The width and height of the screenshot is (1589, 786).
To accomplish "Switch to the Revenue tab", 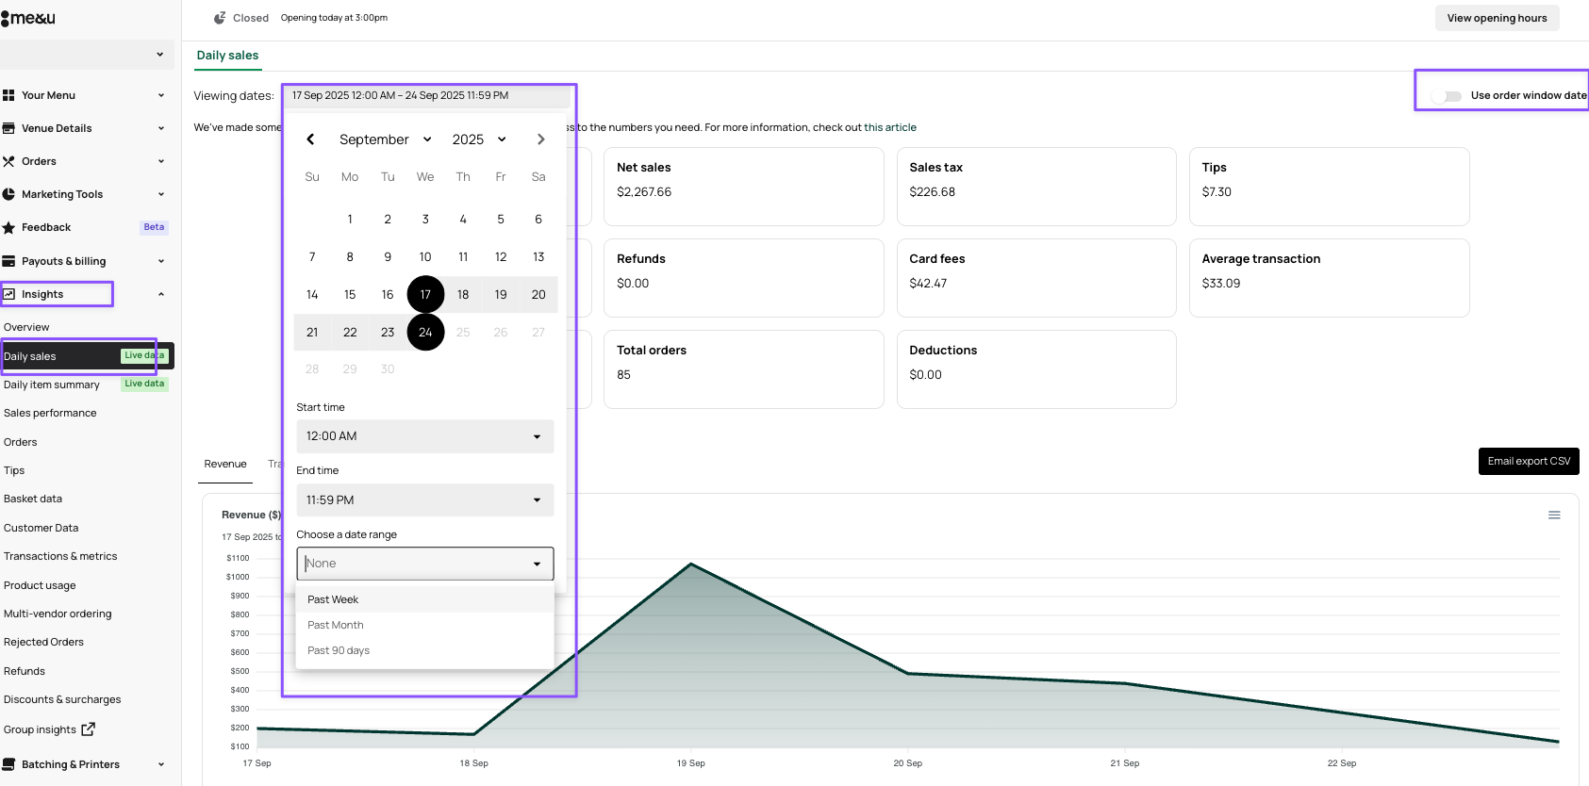I will click(225, 464).
